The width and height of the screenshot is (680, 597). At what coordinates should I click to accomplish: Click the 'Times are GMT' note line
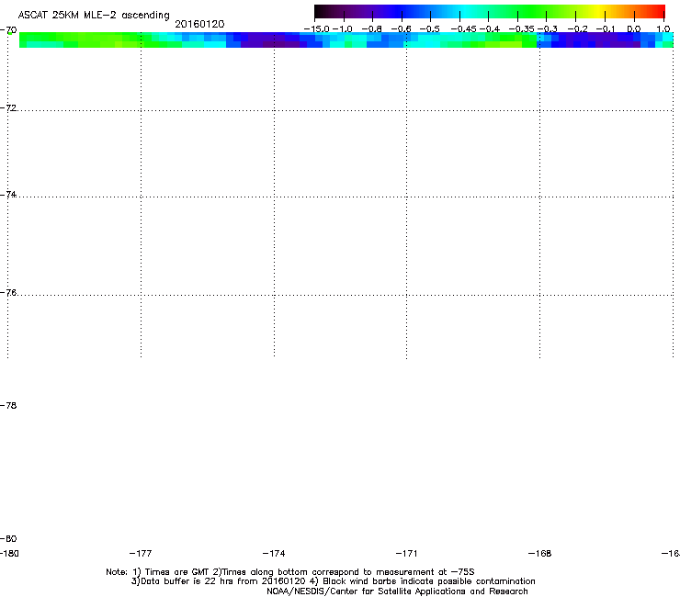pyautogui.click(x=290, y=572)
